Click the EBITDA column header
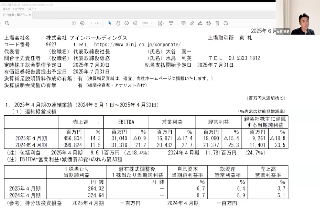This screenshot has width=320, height=208. (x=126, y=122)
